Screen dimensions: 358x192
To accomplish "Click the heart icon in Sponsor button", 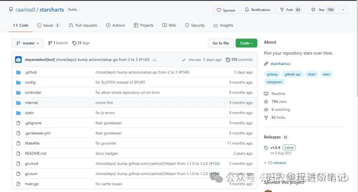I will pos(219,10).
